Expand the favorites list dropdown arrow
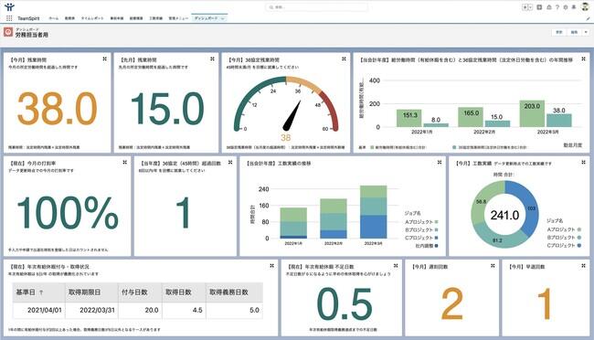Image resolution: width=594 pixels, height=340 pixels. 530,7
